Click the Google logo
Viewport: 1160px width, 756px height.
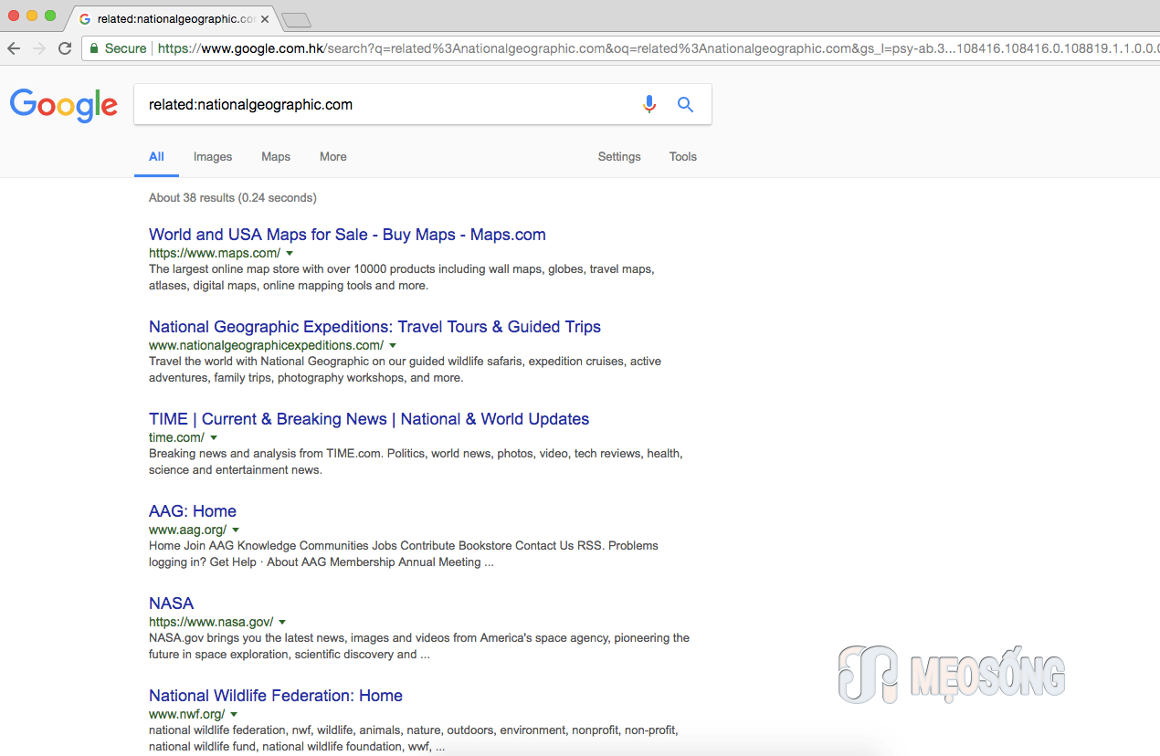click(64, 105)
